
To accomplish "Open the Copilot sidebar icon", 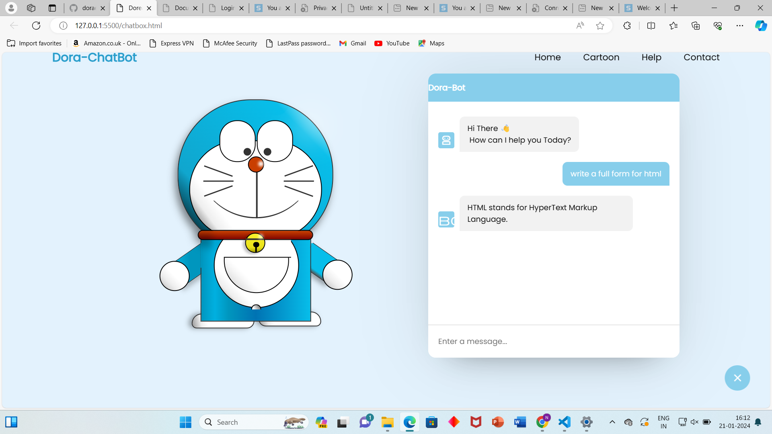I will click(760, 26).
